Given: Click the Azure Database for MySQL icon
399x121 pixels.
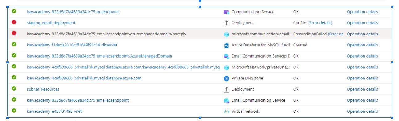Looking at the screenshot, I should click(x=226, y=45).
